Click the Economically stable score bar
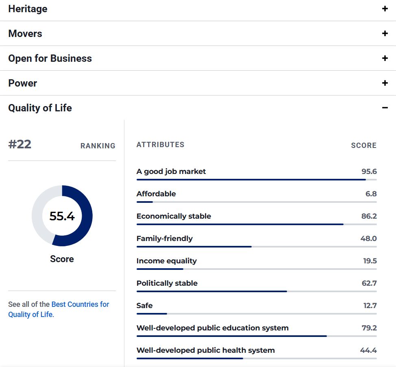Viewport: 396px width, 367px height. click(256, 224)
